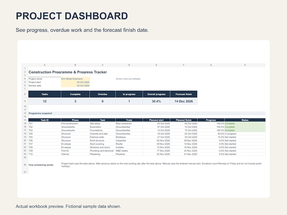Select the overall progress value 30.4%
The image size is (287, 215).
point(156,101)
